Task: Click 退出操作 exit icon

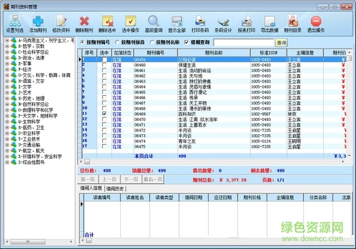Action: tap(316, 24)
